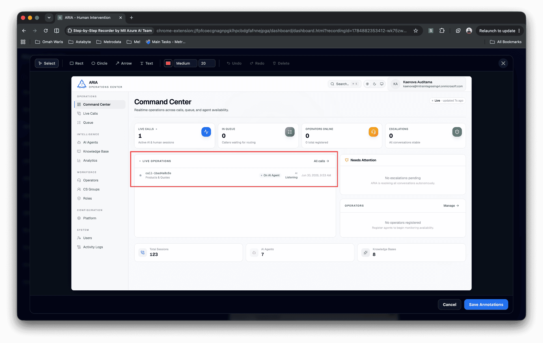Click the Undo button
The width and height of the screenshot is (543, 343).
234,63
